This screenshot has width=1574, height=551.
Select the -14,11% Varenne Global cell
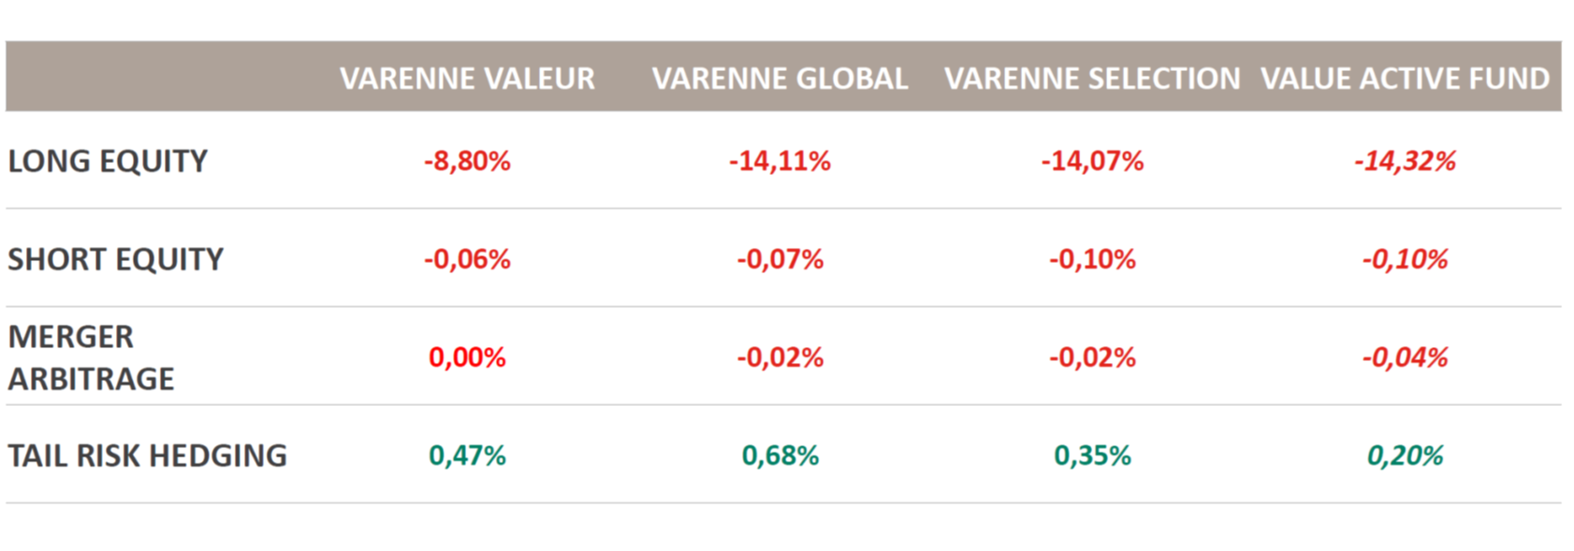[780, 161]
